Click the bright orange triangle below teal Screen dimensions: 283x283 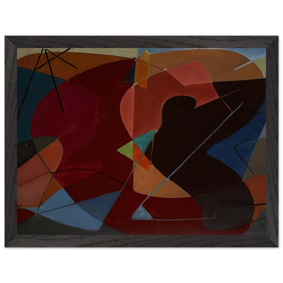pos(142,157)
